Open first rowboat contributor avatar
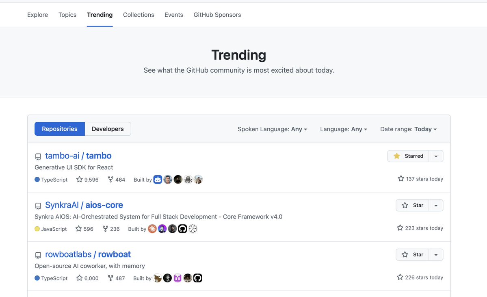The height and width of the screenshot is (297, 487). [158, 278]
